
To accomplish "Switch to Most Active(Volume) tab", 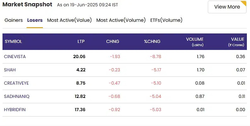I will coord(121,20).
